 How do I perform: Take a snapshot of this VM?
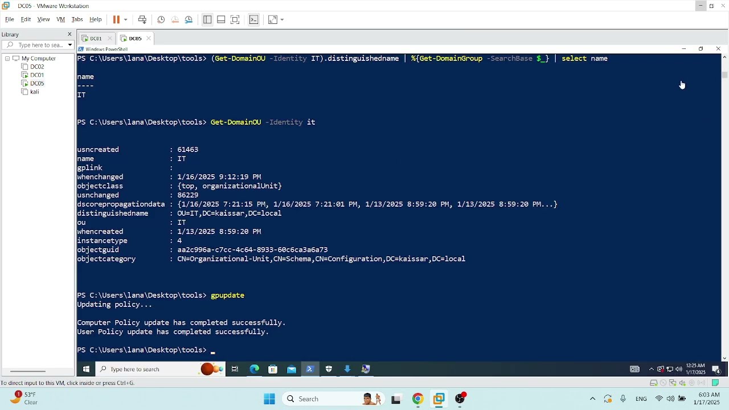pyautogui.click(x=161, y=19)
